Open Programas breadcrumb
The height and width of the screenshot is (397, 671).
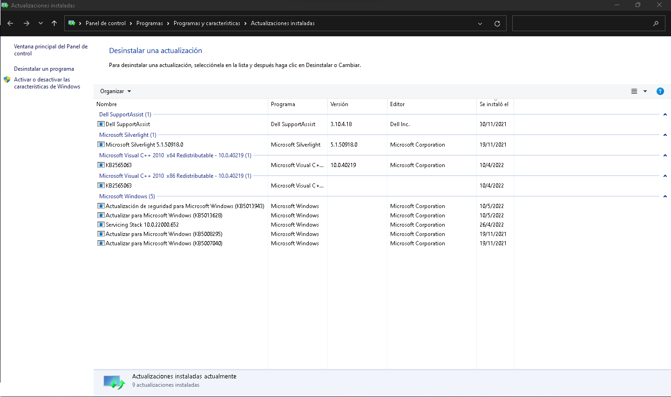click(x=149, y=23)
